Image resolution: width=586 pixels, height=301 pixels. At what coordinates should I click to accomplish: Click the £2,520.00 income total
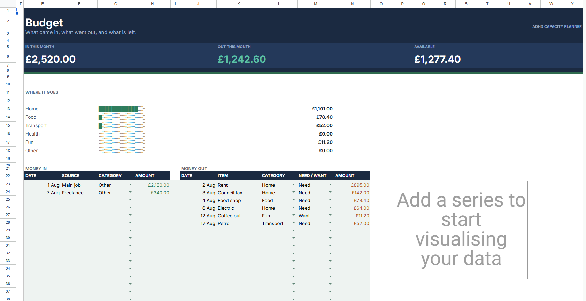[51, 59]
